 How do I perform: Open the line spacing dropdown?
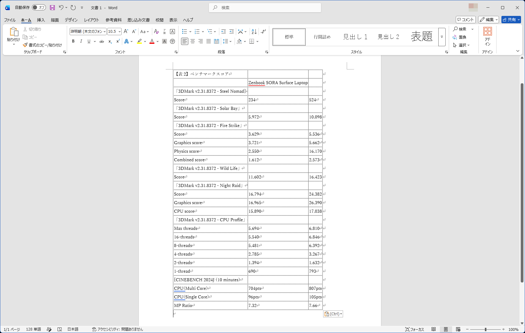[x=227, y=41]
